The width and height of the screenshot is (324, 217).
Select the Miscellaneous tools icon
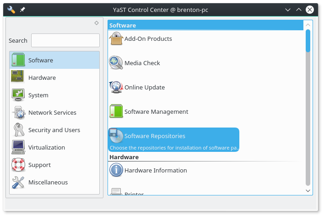pyautogui.click(x=18, y=183)
